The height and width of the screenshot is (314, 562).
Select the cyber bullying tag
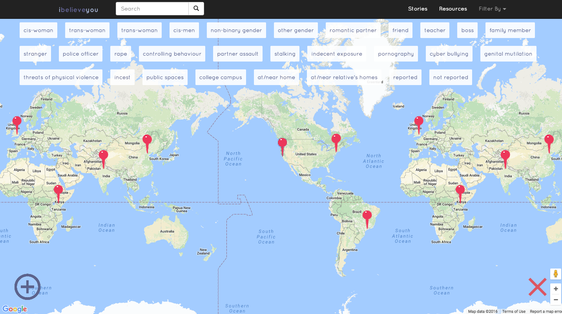[449, 54]
